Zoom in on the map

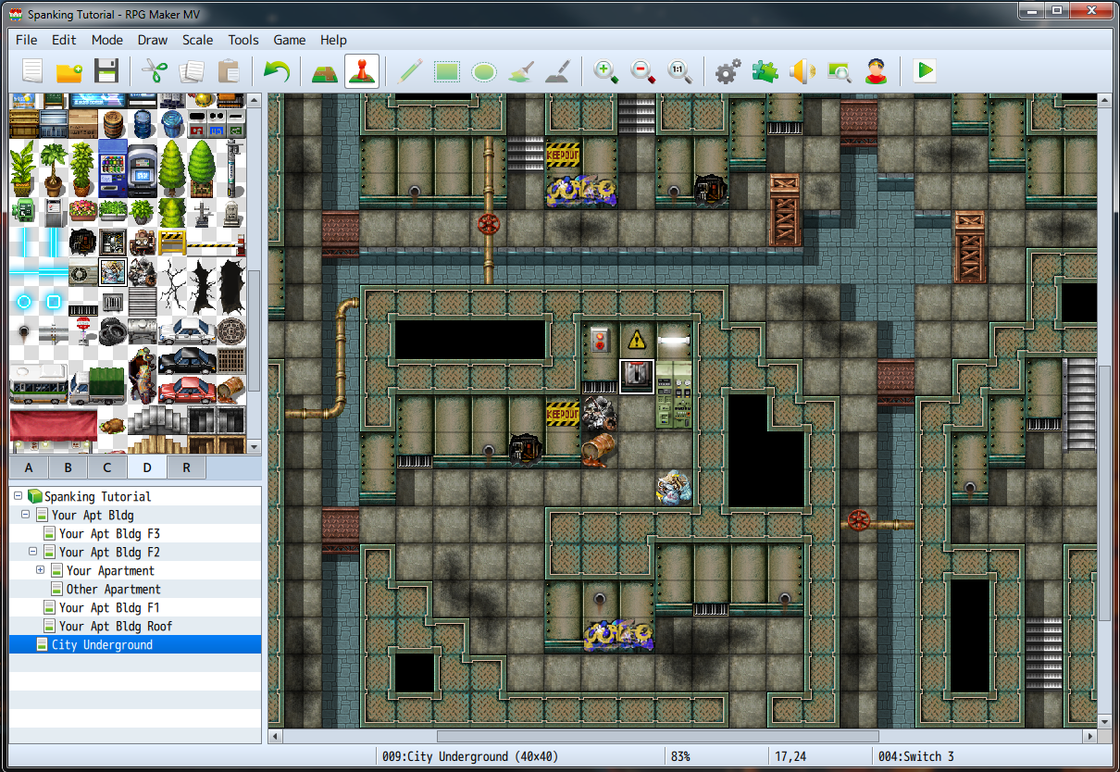coord(606,71)
